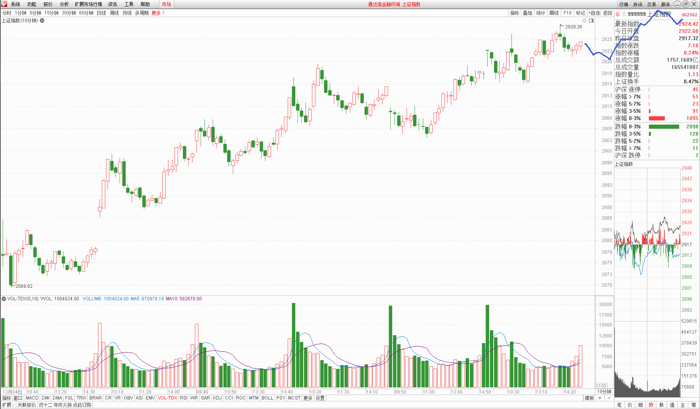Select the 价 tab in right panel

point(630,405)
